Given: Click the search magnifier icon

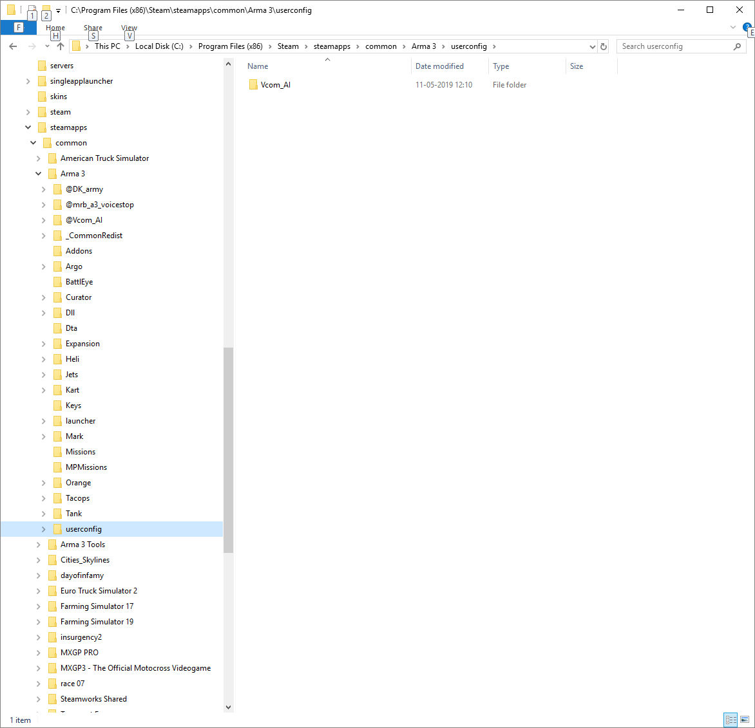Looking at the screenshot, I should (x=737, y=46).
